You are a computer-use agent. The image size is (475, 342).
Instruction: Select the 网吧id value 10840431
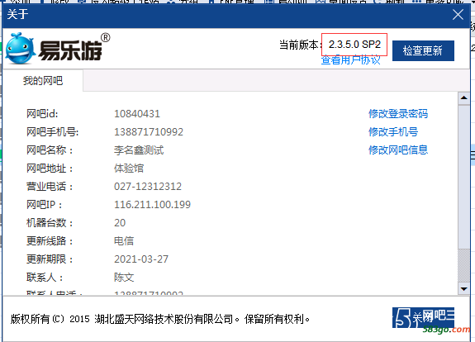pos(137,114)
